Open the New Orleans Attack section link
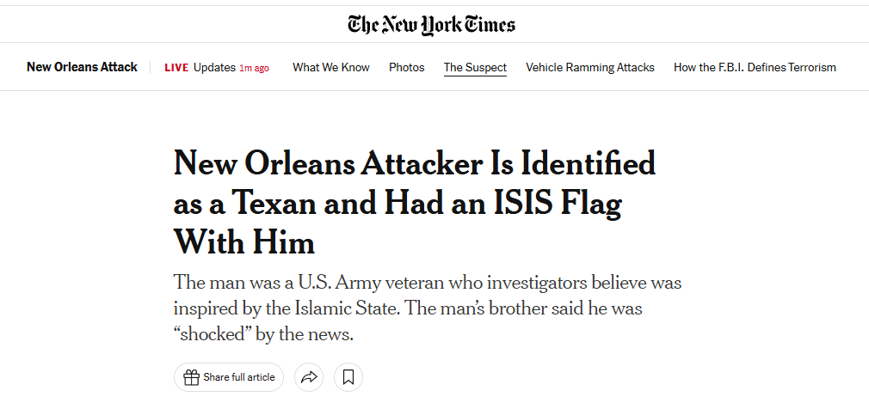This screenshot has width=869, height=409. click(82, 67)
